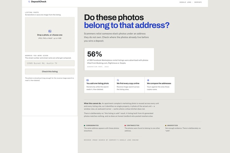Click the 'ADDRESS YOU WERE GIVEN' label
Image resolution: width=230 pixels, height=153 pixels.
[x=37, y=56]
